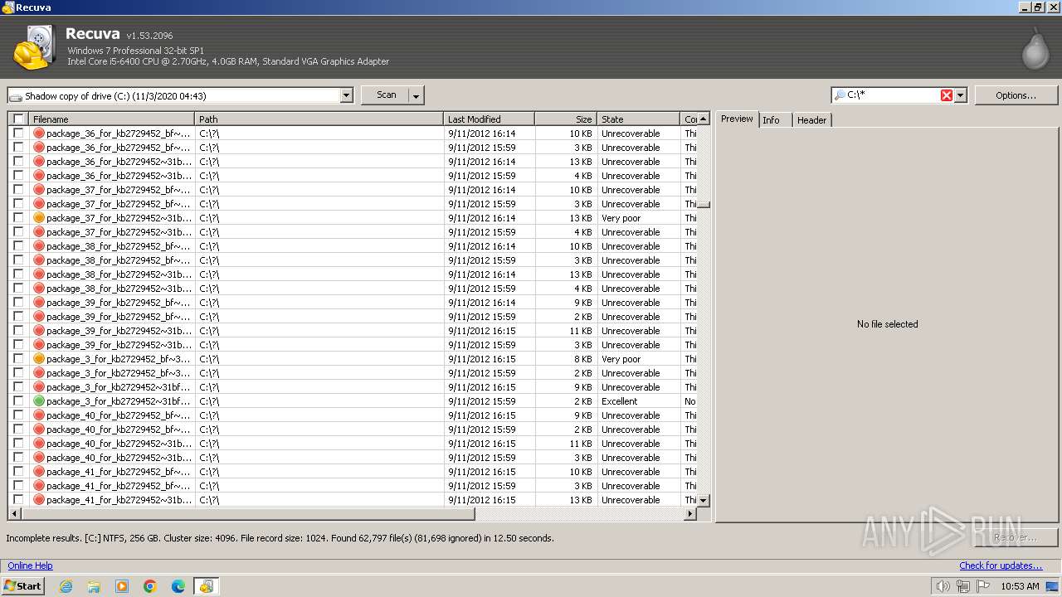Select the package_37 4 KB row filename
The image size is (1062, 597).
click(x=118, y=232)
